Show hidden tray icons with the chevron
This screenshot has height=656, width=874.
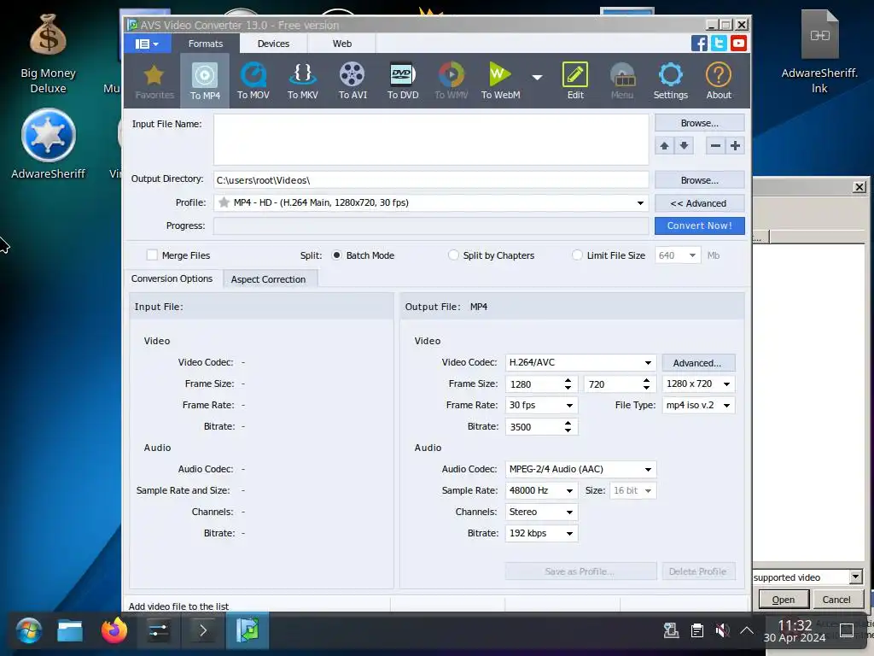(x=747, y=631)
